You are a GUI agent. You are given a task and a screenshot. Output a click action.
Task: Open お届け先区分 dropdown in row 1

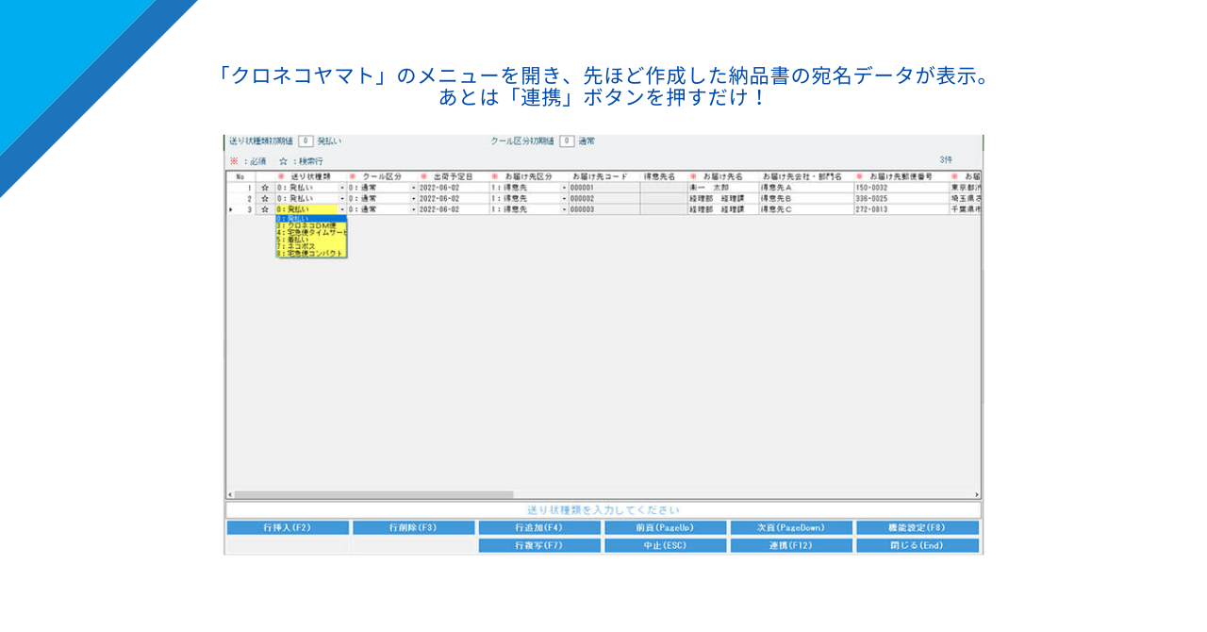(564, 188)
